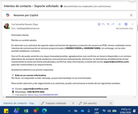Open the notifications bell in the taskbar
The height and width of the screenshot is (114, 138).
click(x=134, y=111)
